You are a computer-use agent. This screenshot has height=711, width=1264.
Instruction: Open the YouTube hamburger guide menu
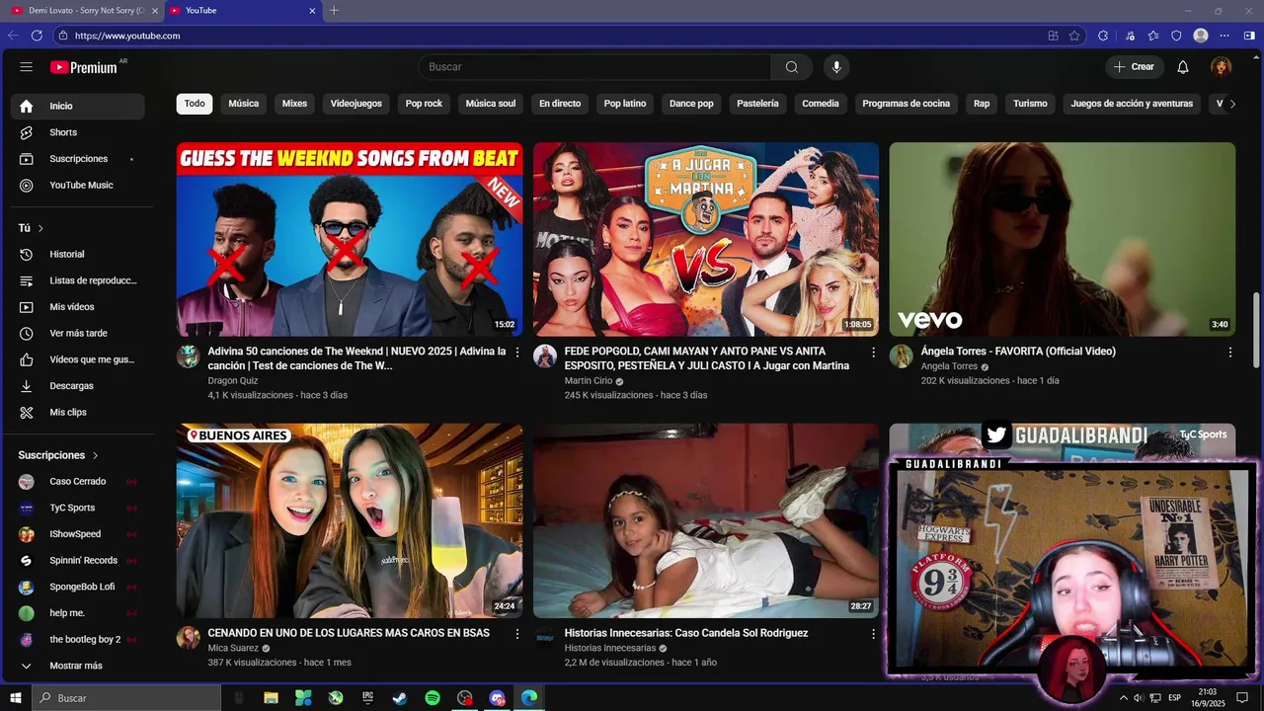pos(27,67)
